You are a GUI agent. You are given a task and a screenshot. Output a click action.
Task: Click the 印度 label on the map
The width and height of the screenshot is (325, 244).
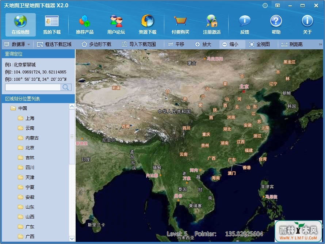point(86,159)
